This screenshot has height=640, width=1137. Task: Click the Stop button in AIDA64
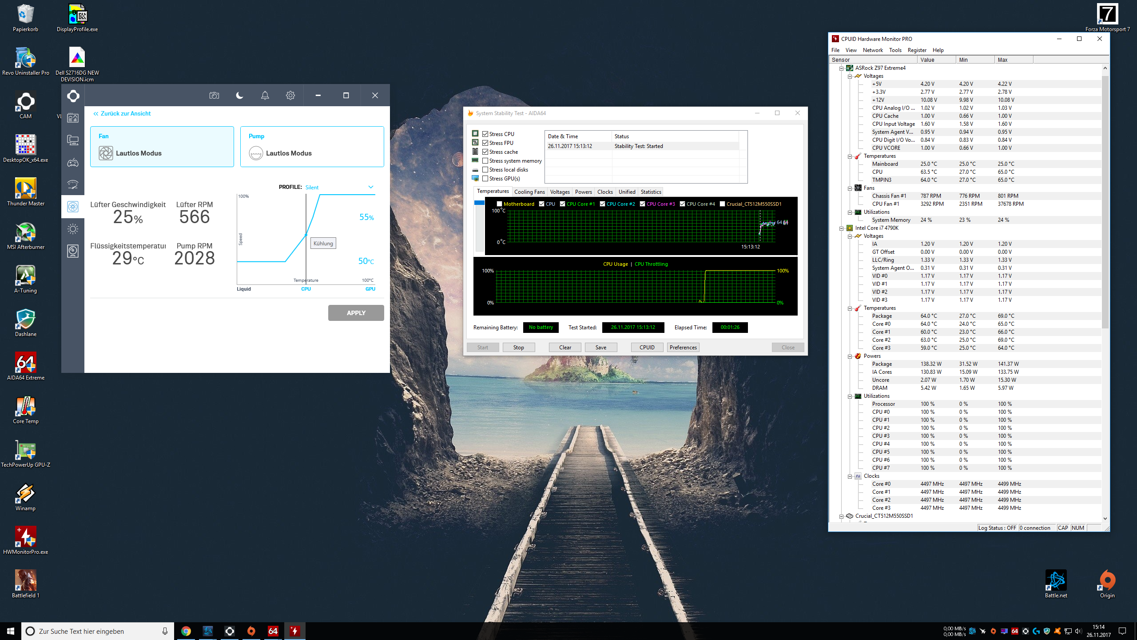pyautogui.click(x=518, y=348)
